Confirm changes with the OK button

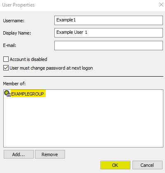click(115, 165)
